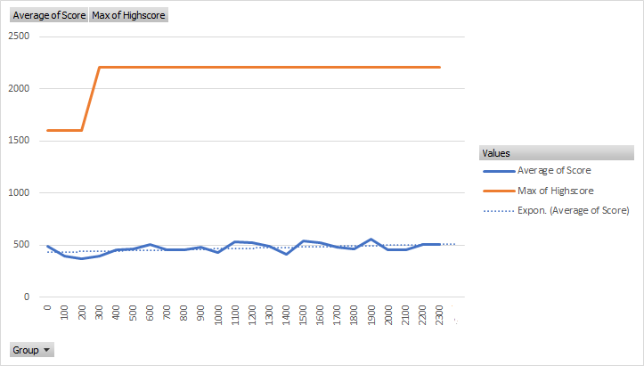Open the Group field dropdown
Image resolution: width=644 pixels, height=366 pixels.
tap(31, 350)
